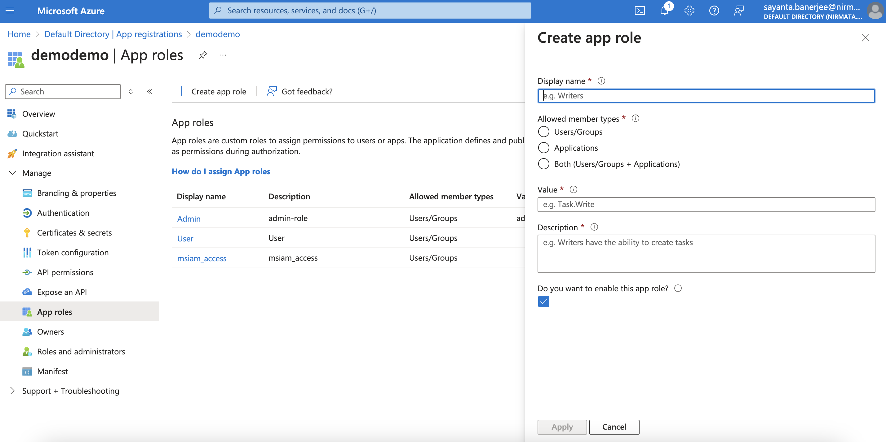Screen dimensions: 886x442
Task: Click the Apply button
Action: pyautogui.click(x=562, y=427)
